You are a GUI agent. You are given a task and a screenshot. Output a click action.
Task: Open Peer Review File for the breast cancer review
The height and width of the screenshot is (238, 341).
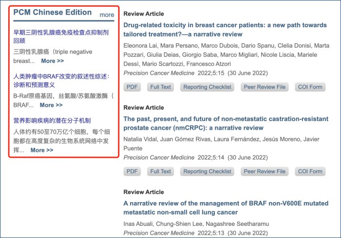pos(265,87)
